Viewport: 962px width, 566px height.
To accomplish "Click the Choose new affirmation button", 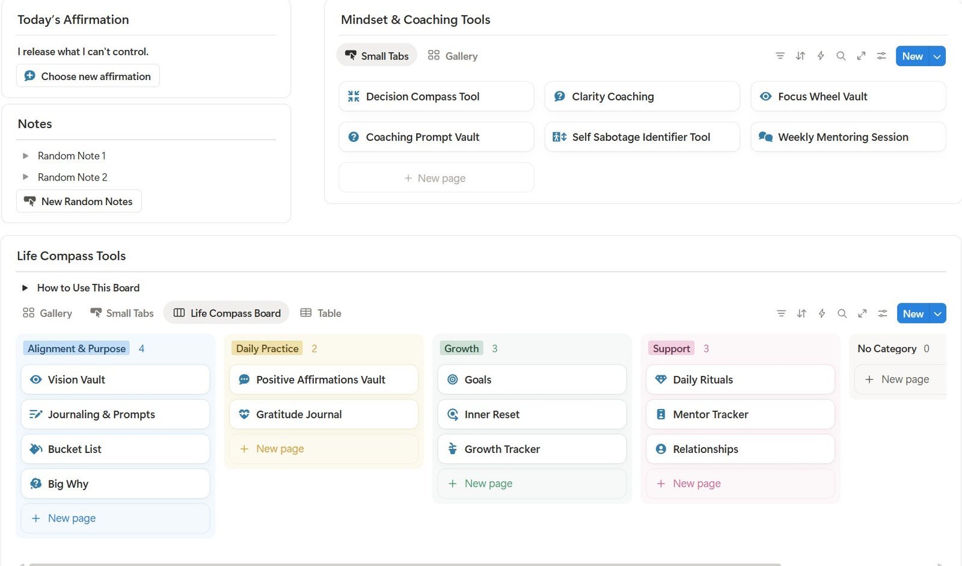I will [88, 76].
